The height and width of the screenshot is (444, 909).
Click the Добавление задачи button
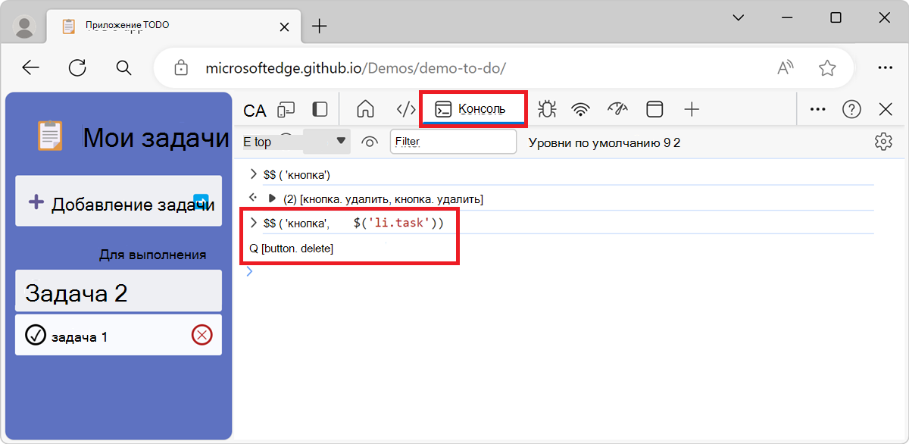(118, 201)
